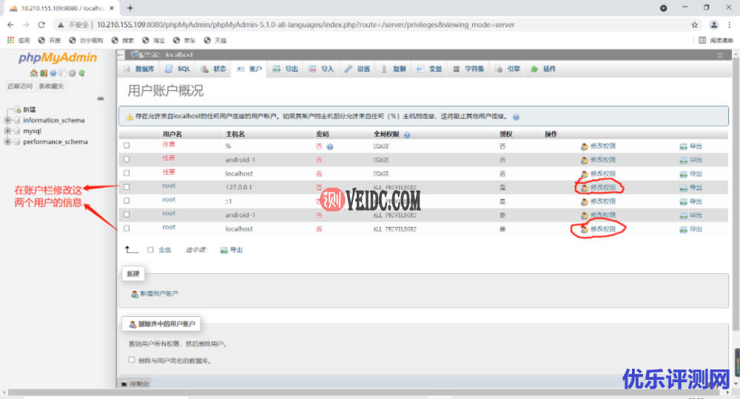Image resolution: width=740 pixels, height=399 pixels.
Task: Click 表收藏夹 button in sidebar
Action: pos(51,86)
